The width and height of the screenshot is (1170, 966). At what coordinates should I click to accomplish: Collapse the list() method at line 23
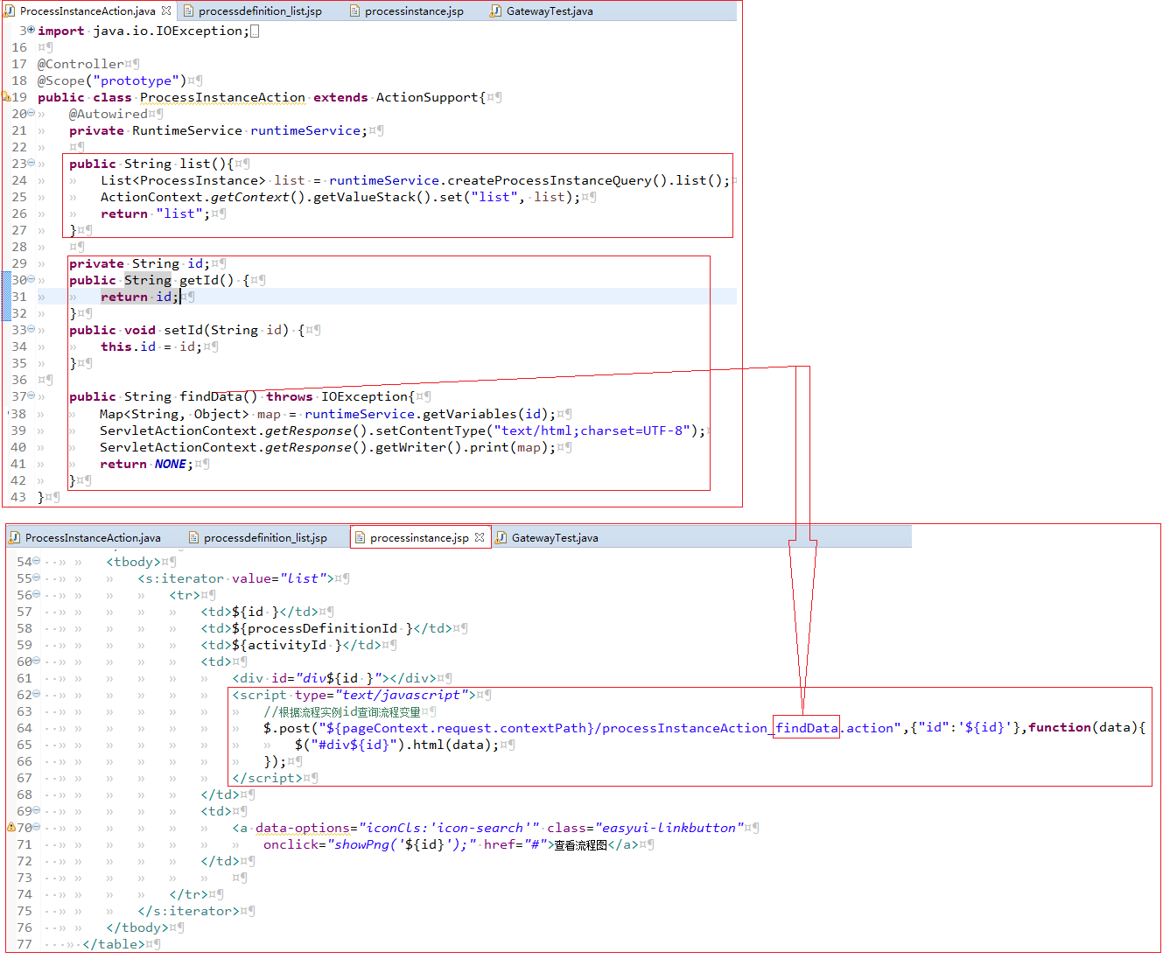31,163
